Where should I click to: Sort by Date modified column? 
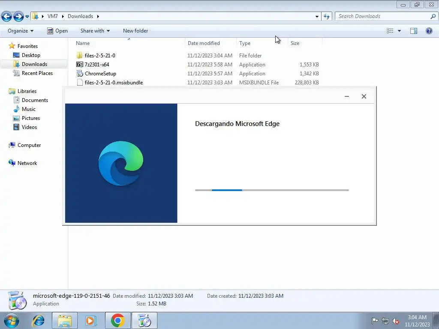pyautogui.click(x=204, y=43)
